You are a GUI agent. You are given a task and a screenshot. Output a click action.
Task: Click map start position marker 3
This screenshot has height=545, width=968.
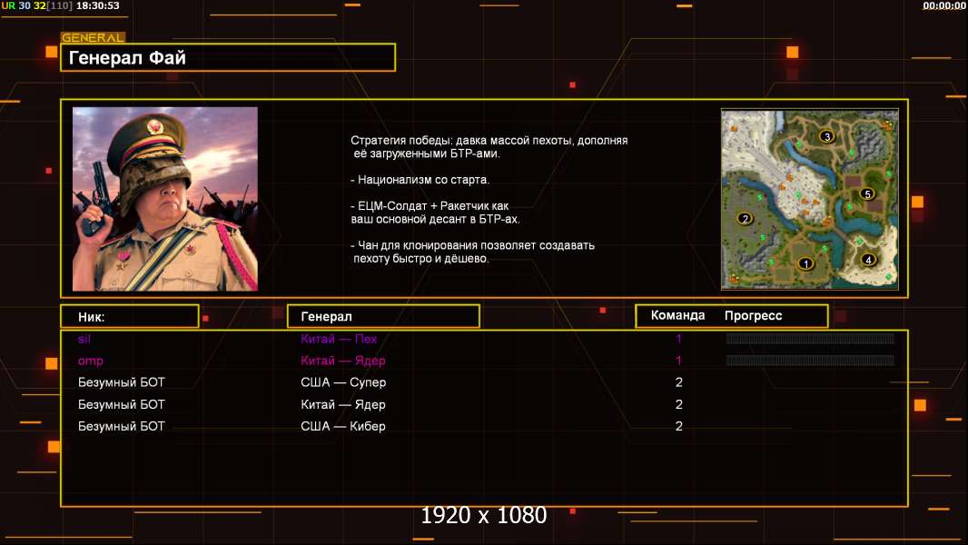(x=827, y=136)
